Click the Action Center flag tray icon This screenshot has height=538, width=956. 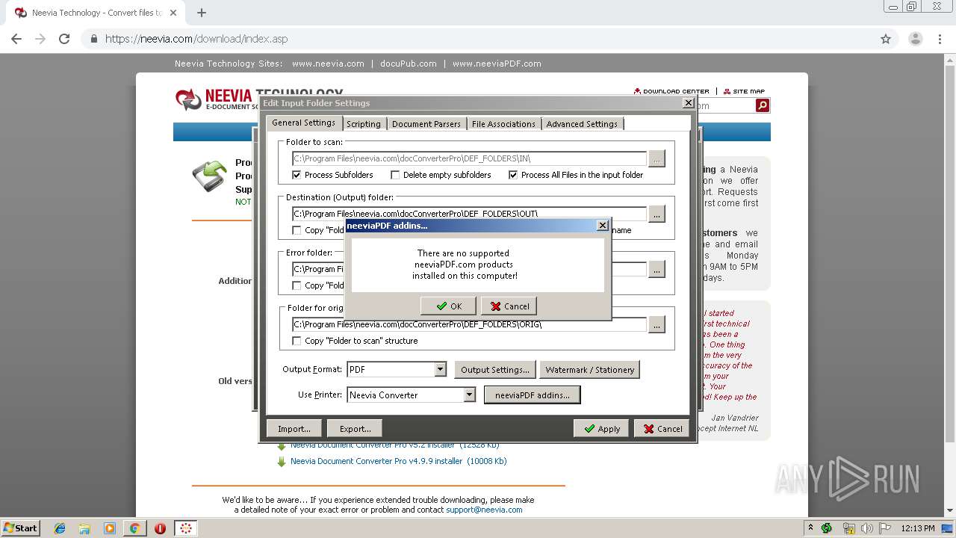click(885, 528)
